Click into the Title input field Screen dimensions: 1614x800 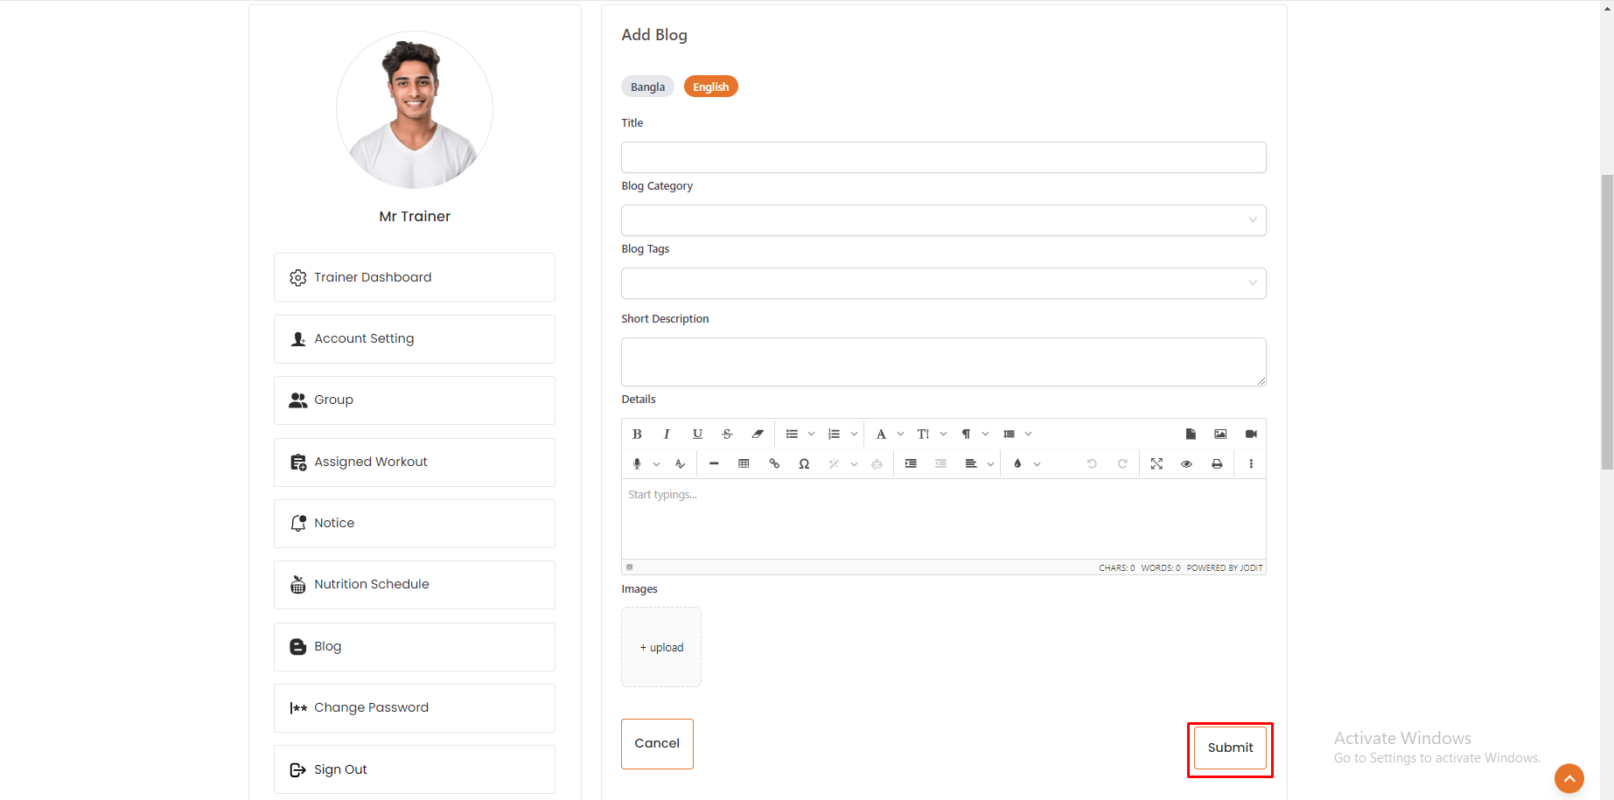943,157
